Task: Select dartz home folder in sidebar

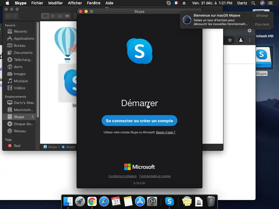Action: (19, 67)
